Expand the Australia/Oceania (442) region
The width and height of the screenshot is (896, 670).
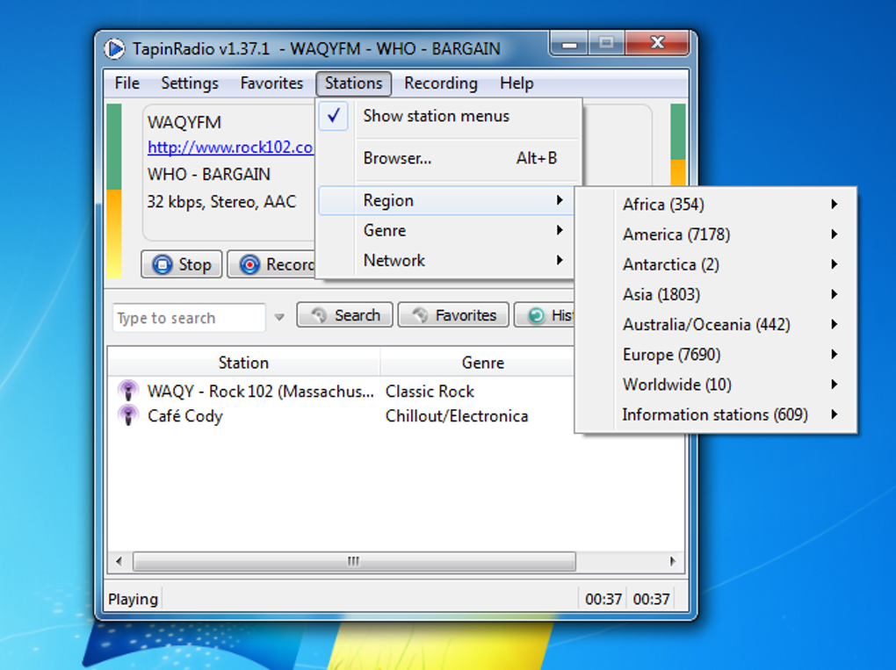tap(715, 324)
